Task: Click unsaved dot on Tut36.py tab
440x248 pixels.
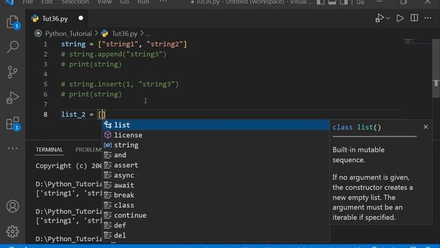Action: tap(81, 19)
